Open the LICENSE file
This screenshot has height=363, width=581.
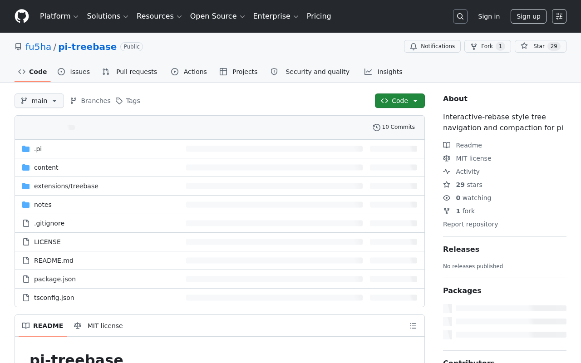47,242
